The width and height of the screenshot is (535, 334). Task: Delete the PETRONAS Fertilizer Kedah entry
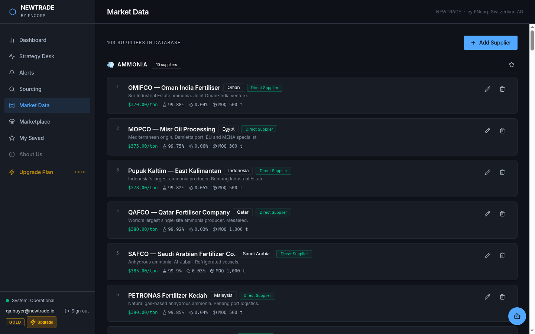pos(502,297)
